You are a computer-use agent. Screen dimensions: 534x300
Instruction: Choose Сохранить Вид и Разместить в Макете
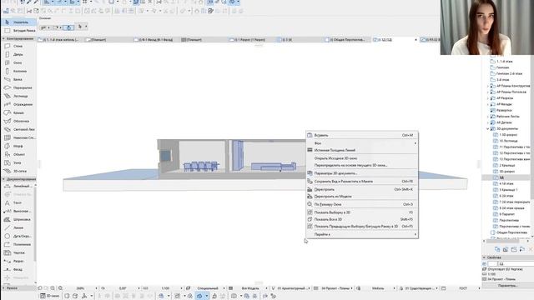click(x=362, y=182)
